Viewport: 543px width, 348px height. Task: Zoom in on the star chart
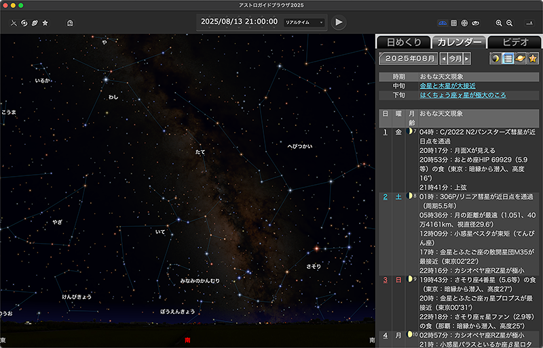point(499,23)
